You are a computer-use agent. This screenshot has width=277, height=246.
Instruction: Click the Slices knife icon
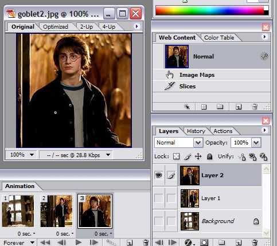[x=170, y=86]
